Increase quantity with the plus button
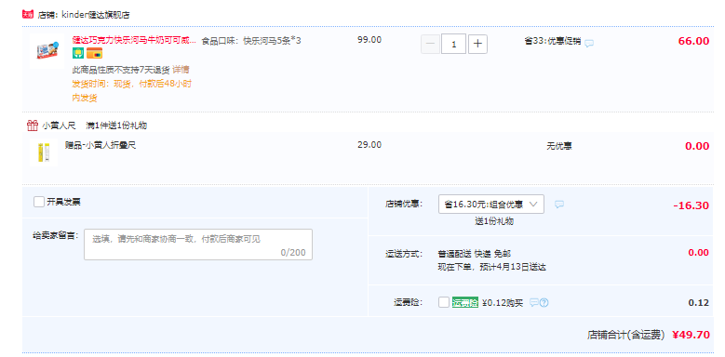The width and height of the screenshot is (725, 357). click(x=477, y=45)
